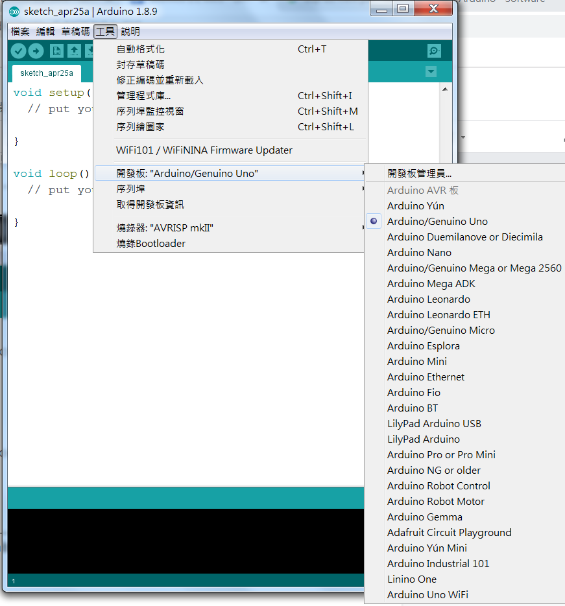
Task: Open the Serial Monitor magnifier icon
Action: point(434,51)
